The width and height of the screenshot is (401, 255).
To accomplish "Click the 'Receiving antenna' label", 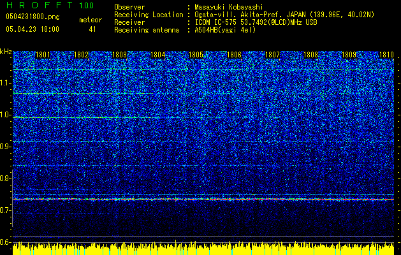I will (147, 30).
